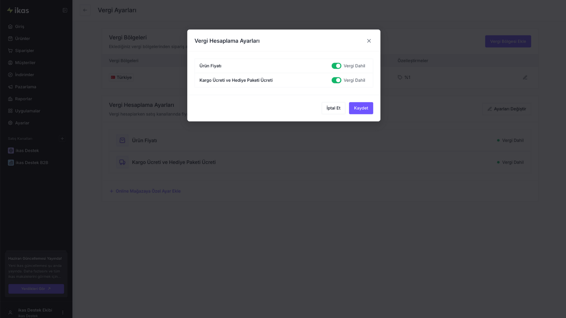Toggle Kargo Ücreti ve Hediye Paketi switch
566x318 pixels.
coord(336,80)
